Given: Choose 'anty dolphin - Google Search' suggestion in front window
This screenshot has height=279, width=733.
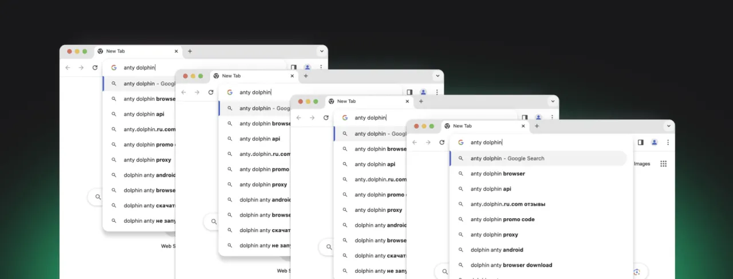Looking at the screenshot, I should point(538,158).
